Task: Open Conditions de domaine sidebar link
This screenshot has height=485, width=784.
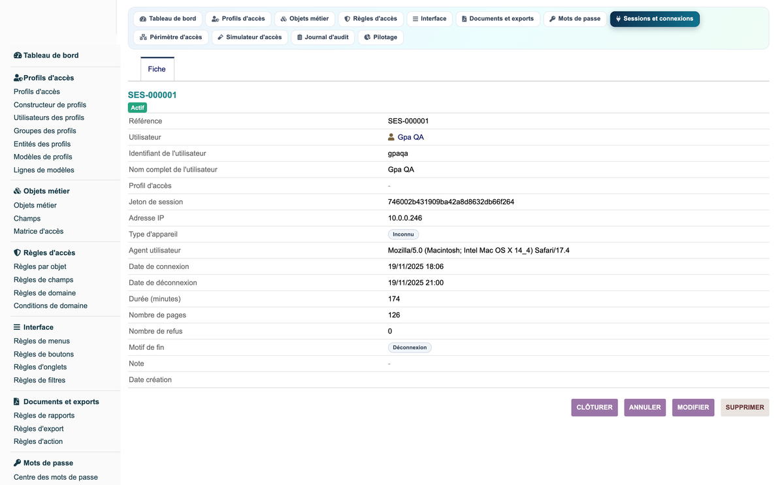Action: click(x=50, y=305)
